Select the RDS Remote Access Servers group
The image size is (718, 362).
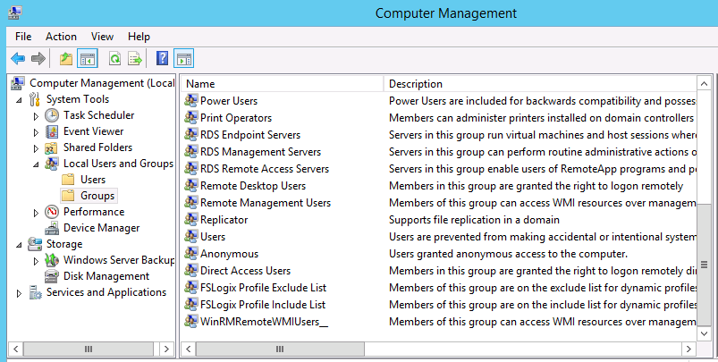265,169
